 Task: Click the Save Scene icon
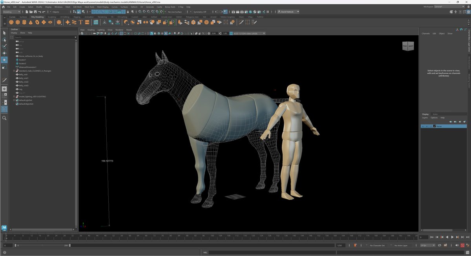pyautogui.click(x=35, y=12)
